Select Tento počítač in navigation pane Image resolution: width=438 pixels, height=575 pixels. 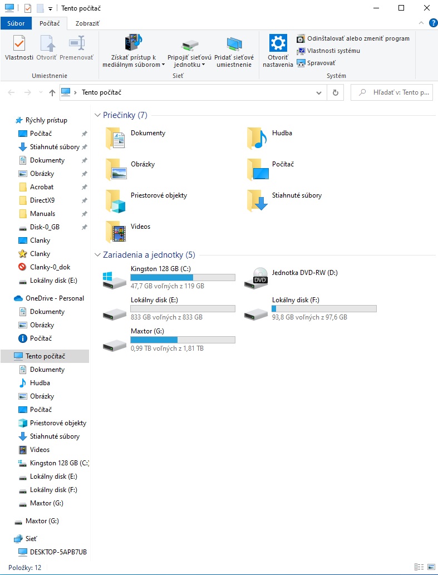click(45, 356)
